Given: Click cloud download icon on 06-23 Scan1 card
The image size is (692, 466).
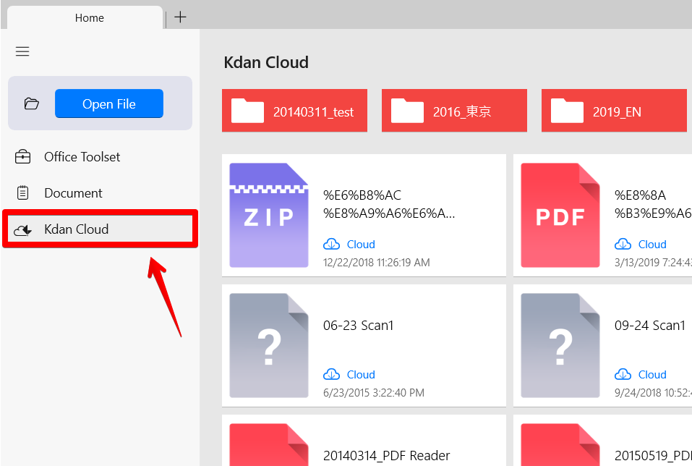Looking at the screenshot, I should (331, 374).
